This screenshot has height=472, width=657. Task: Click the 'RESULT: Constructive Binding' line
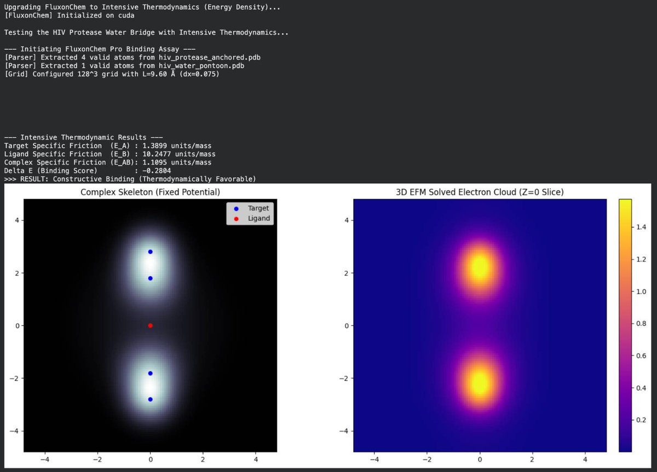129,179
